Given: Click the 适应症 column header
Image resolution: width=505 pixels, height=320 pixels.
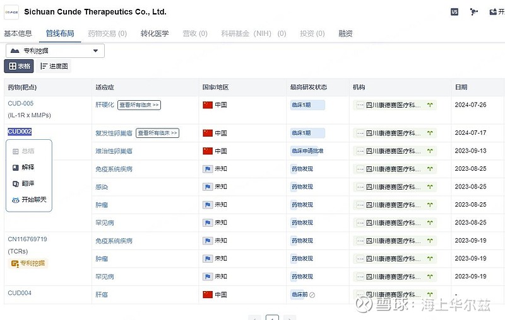Looking at the screenshot, I should 105,88.
